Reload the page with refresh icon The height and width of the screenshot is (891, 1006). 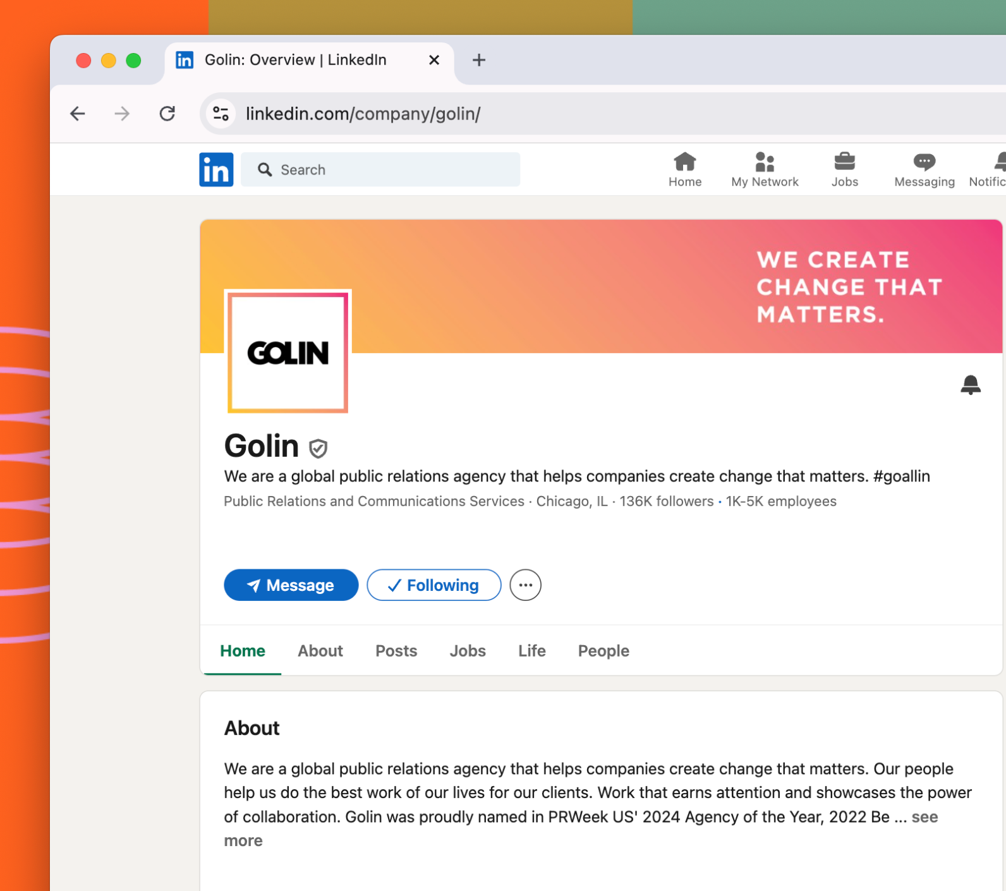click(167, 114)
